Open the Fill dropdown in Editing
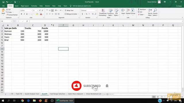This screenshot has width=184, height=103. [140, 12]
